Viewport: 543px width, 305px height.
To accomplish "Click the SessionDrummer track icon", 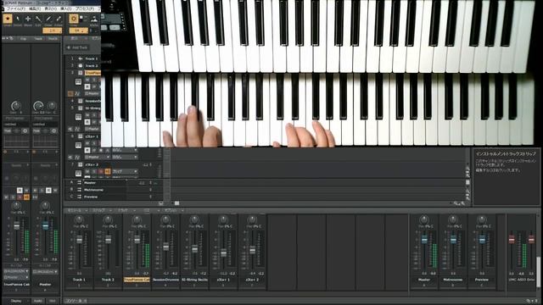I will click(81, 101).
